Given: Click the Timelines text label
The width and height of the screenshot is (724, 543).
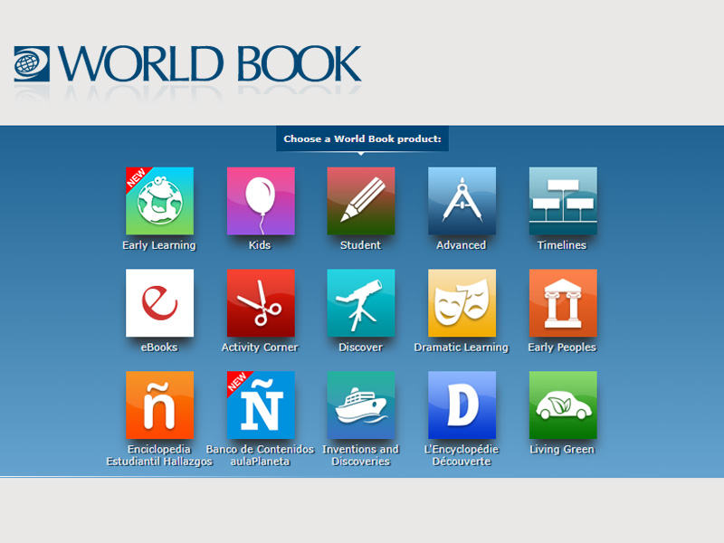Looking at the screenshot, I should pos(562,245).
